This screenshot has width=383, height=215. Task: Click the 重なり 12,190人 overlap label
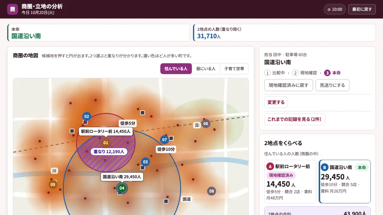[109, 152]
